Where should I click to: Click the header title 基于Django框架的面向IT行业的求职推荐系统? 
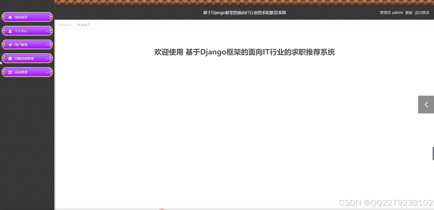coord(245,13)
